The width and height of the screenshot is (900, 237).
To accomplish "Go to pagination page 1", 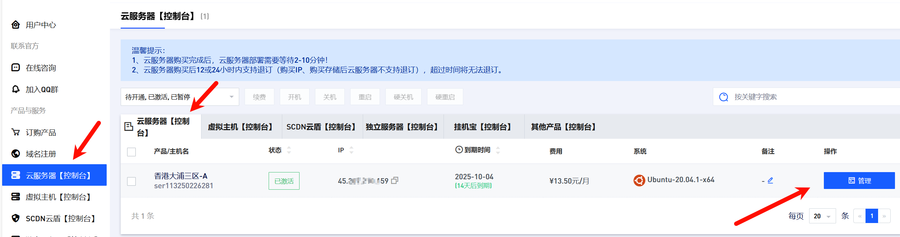I will click(872, 216).
